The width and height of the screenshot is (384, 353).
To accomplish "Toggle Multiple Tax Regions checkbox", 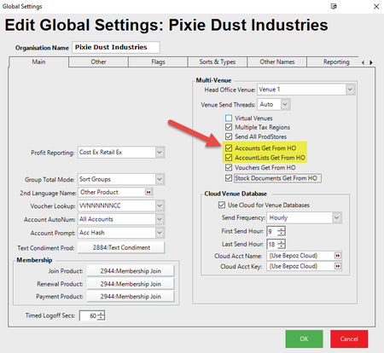I will 229,127.
